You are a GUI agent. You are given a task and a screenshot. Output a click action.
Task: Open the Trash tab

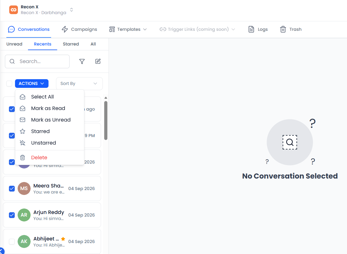[x=291, y=29]
